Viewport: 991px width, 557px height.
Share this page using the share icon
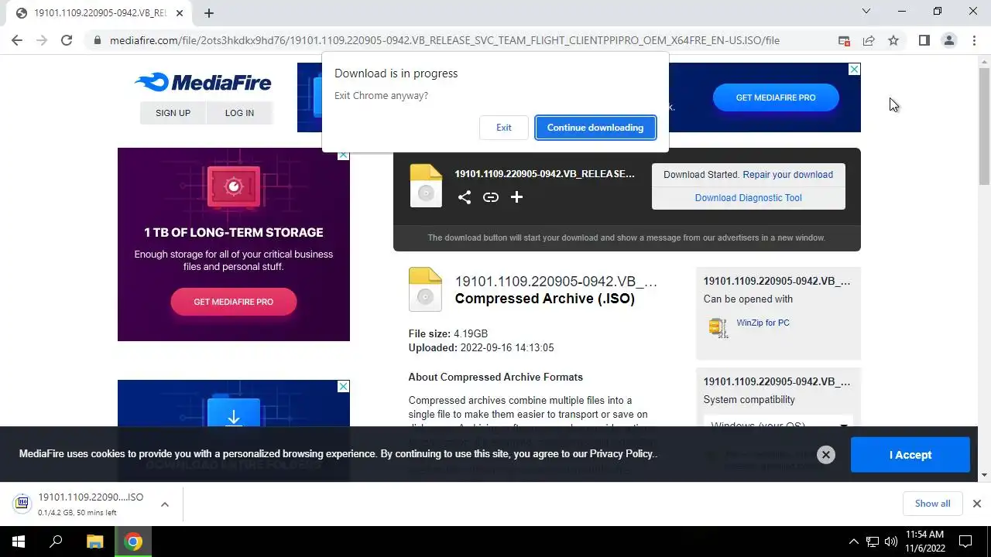(869, 40)
